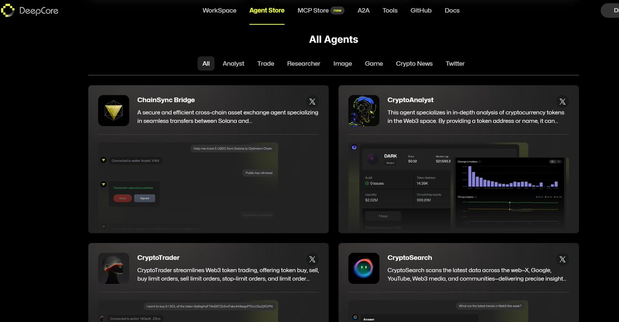Select ChainSync Bridge golden polyhedron avatar
Viewport: 619px width, 322px height.
tap(113, 111)
